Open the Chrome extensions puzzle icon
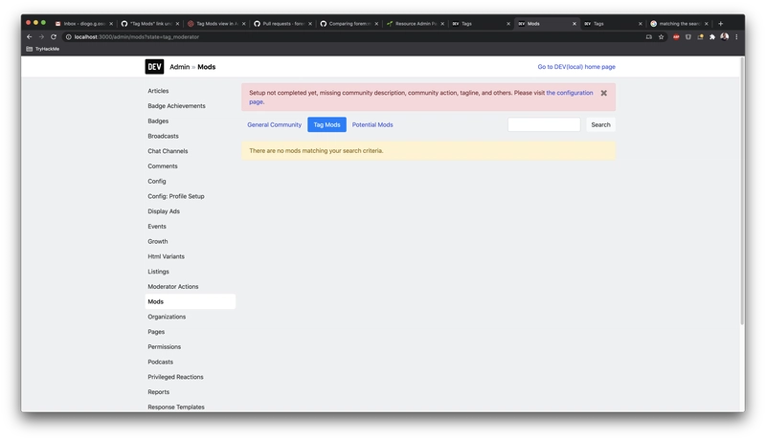This screenshot has width=766, height=440. coord(712,36)
